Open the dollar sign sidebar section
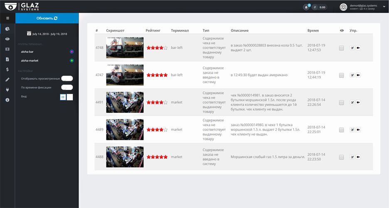 (7, 69)
